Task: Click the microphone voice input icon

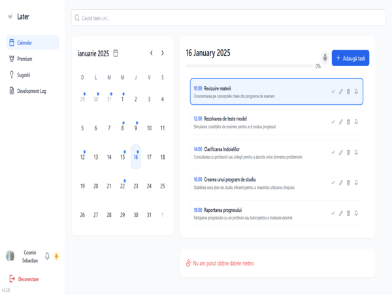Action: (325, 58)
